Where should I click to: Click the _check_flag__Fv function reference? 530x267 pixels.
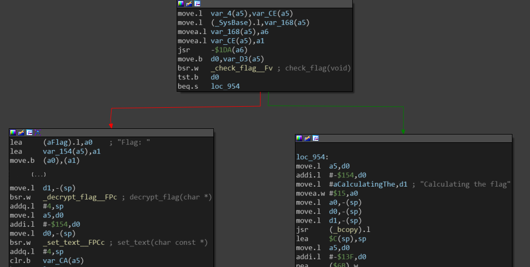[241, 68]
